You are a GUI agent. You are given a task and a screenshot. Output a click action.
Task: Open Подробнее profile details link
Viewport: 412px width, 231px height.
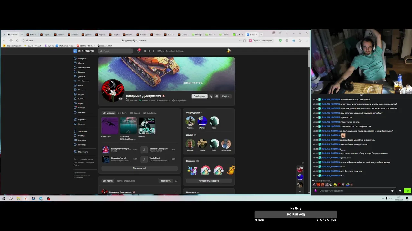coord(179,101)
